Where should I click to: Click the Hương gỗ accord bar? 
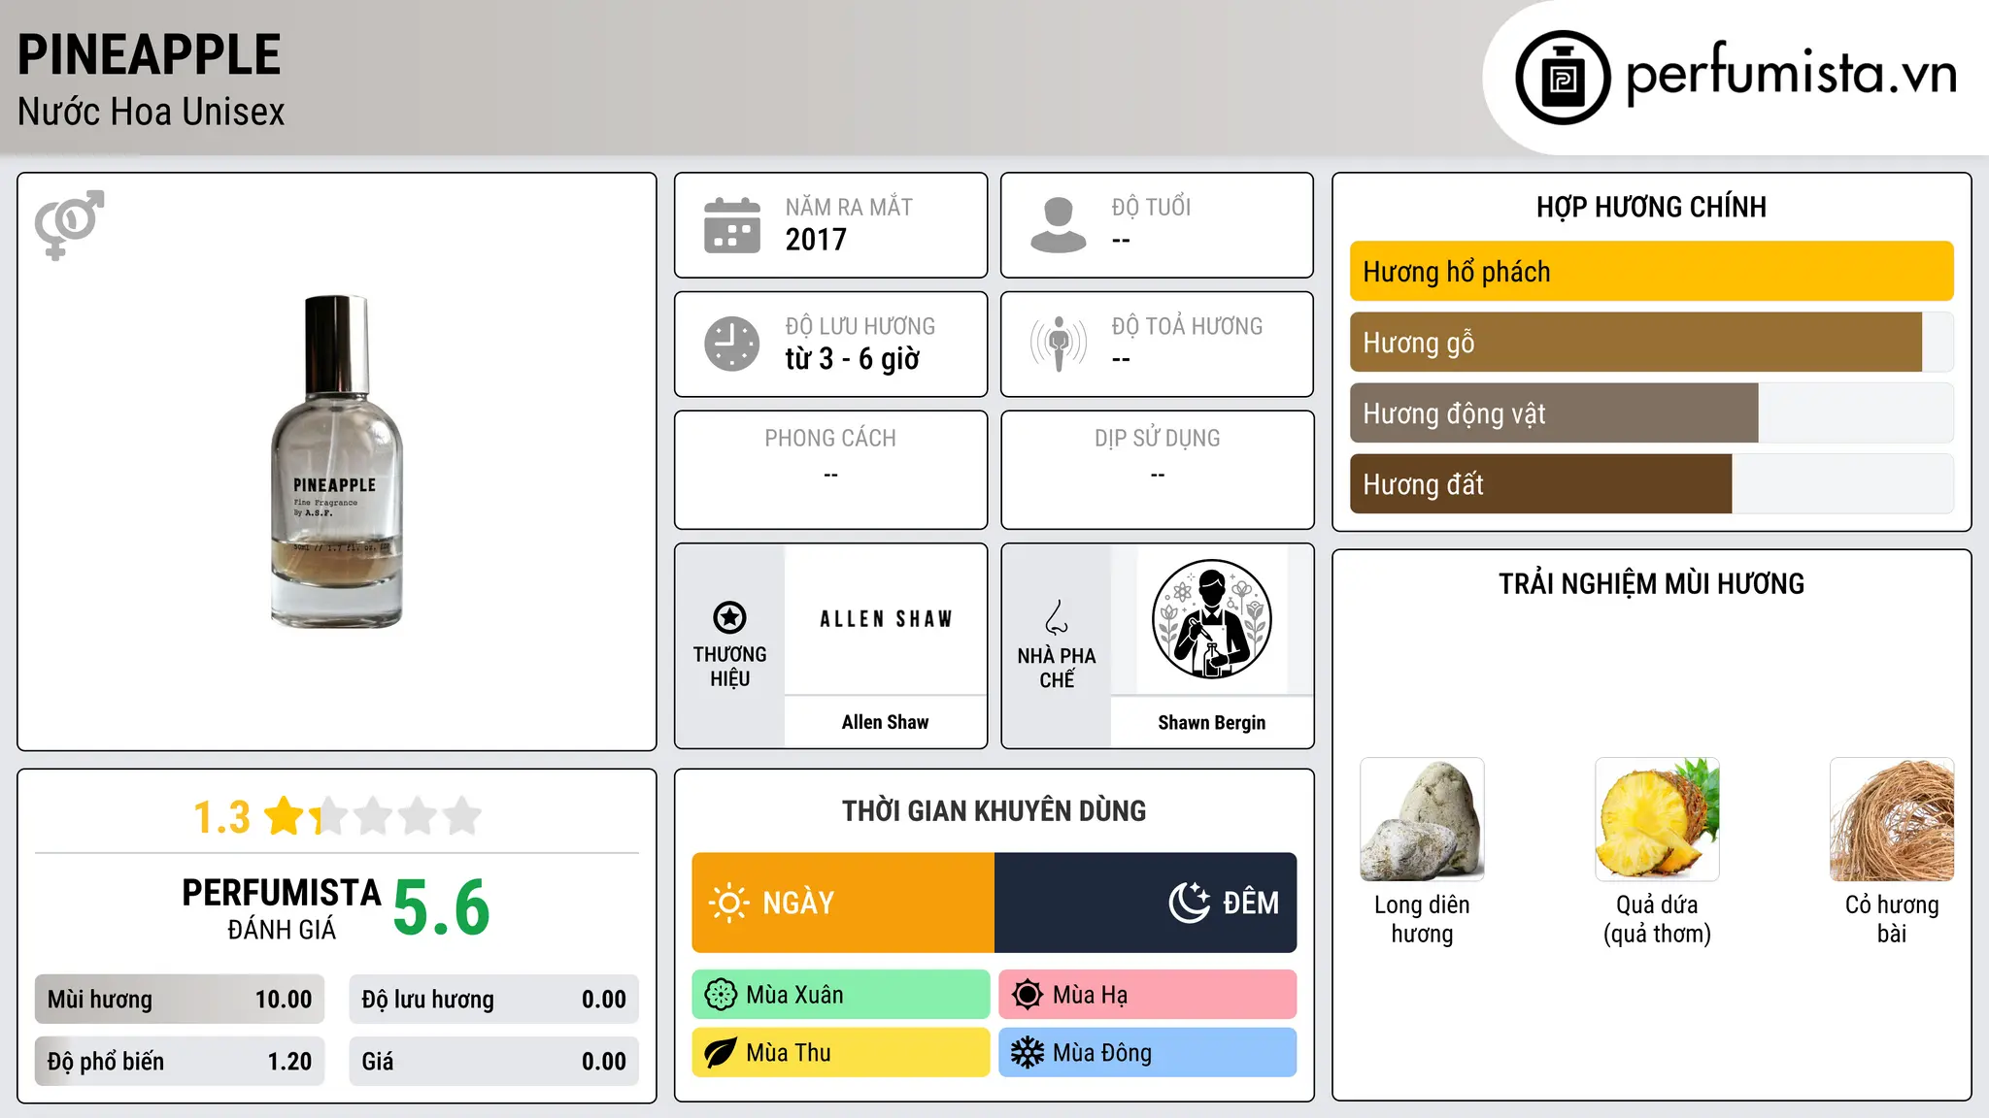(1651, 343)
